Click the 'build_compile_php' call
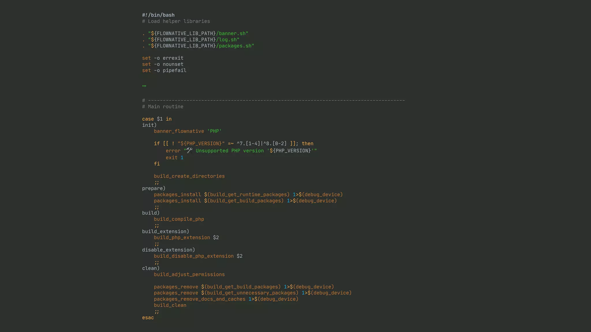This screenshot has height=332, width=591. 179,219
